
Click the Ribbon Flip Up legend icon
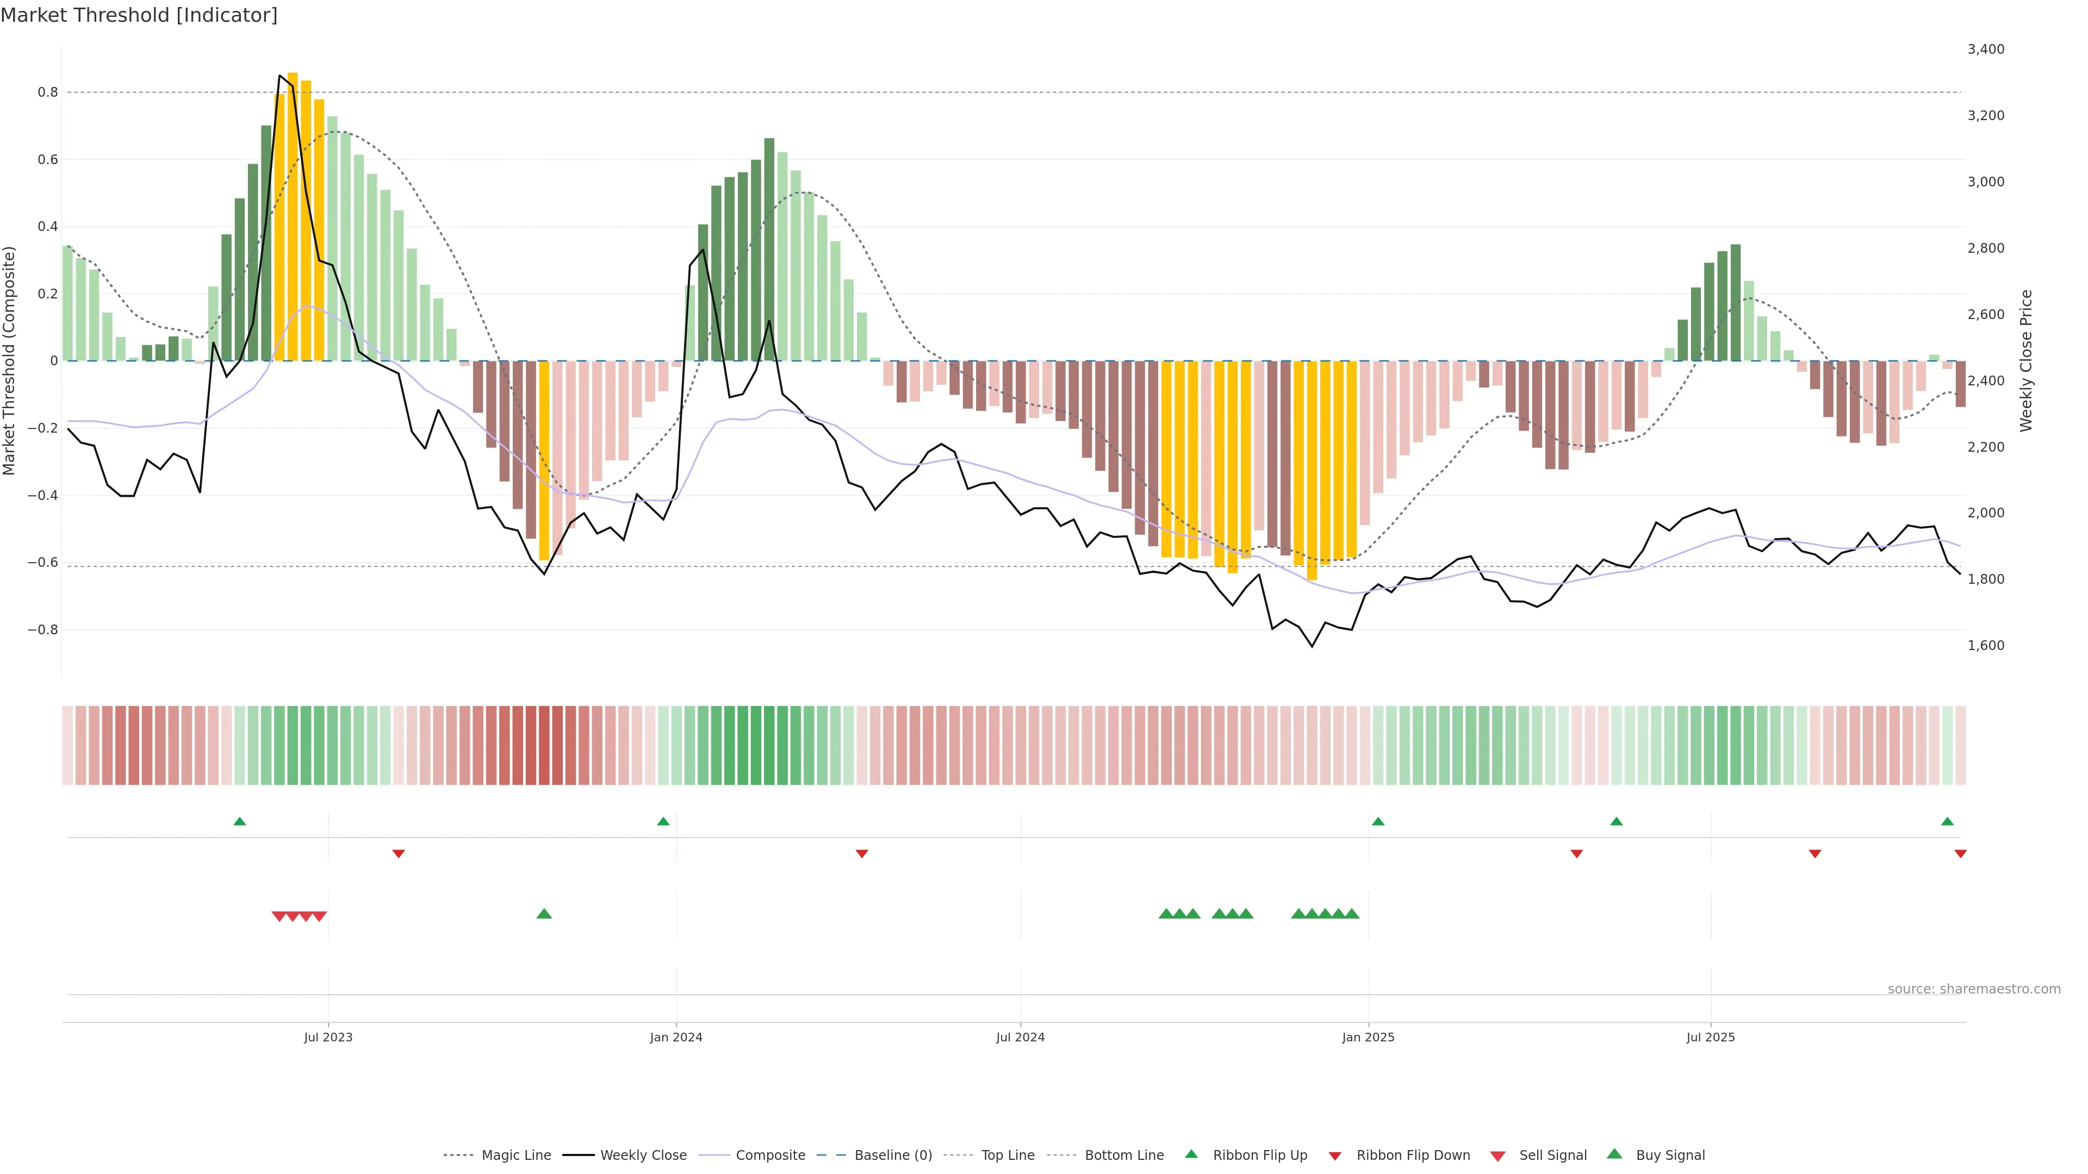point(1191,1154)
